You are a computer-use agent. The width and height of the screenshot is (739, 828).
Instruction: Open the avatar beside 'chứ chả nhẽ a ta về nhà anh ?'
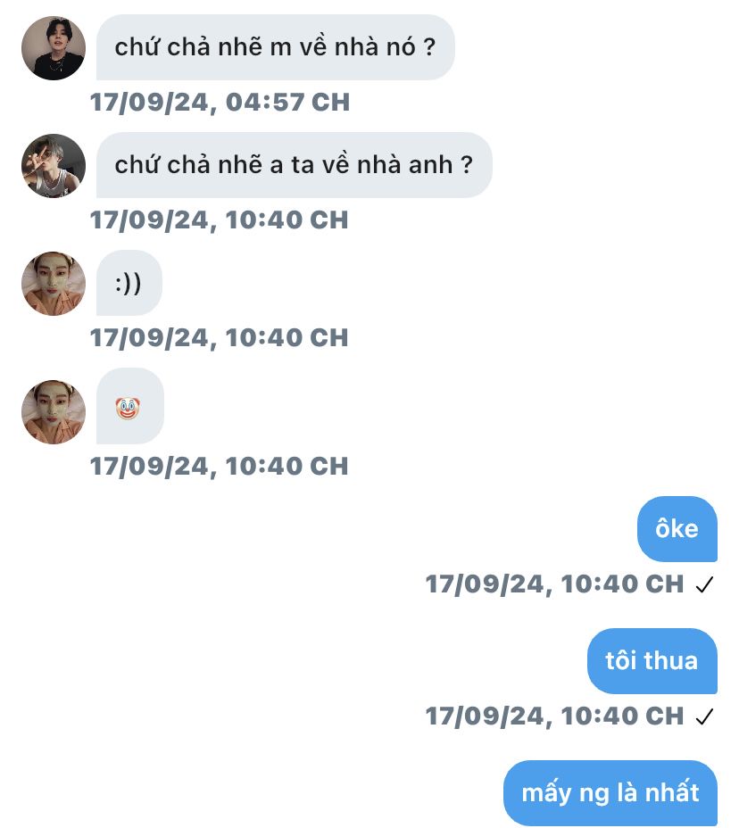(x=54, y=166)
